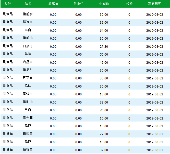Click the highest price in 牛肉 row
Screen dimensions: 170x154
(53, 31)
